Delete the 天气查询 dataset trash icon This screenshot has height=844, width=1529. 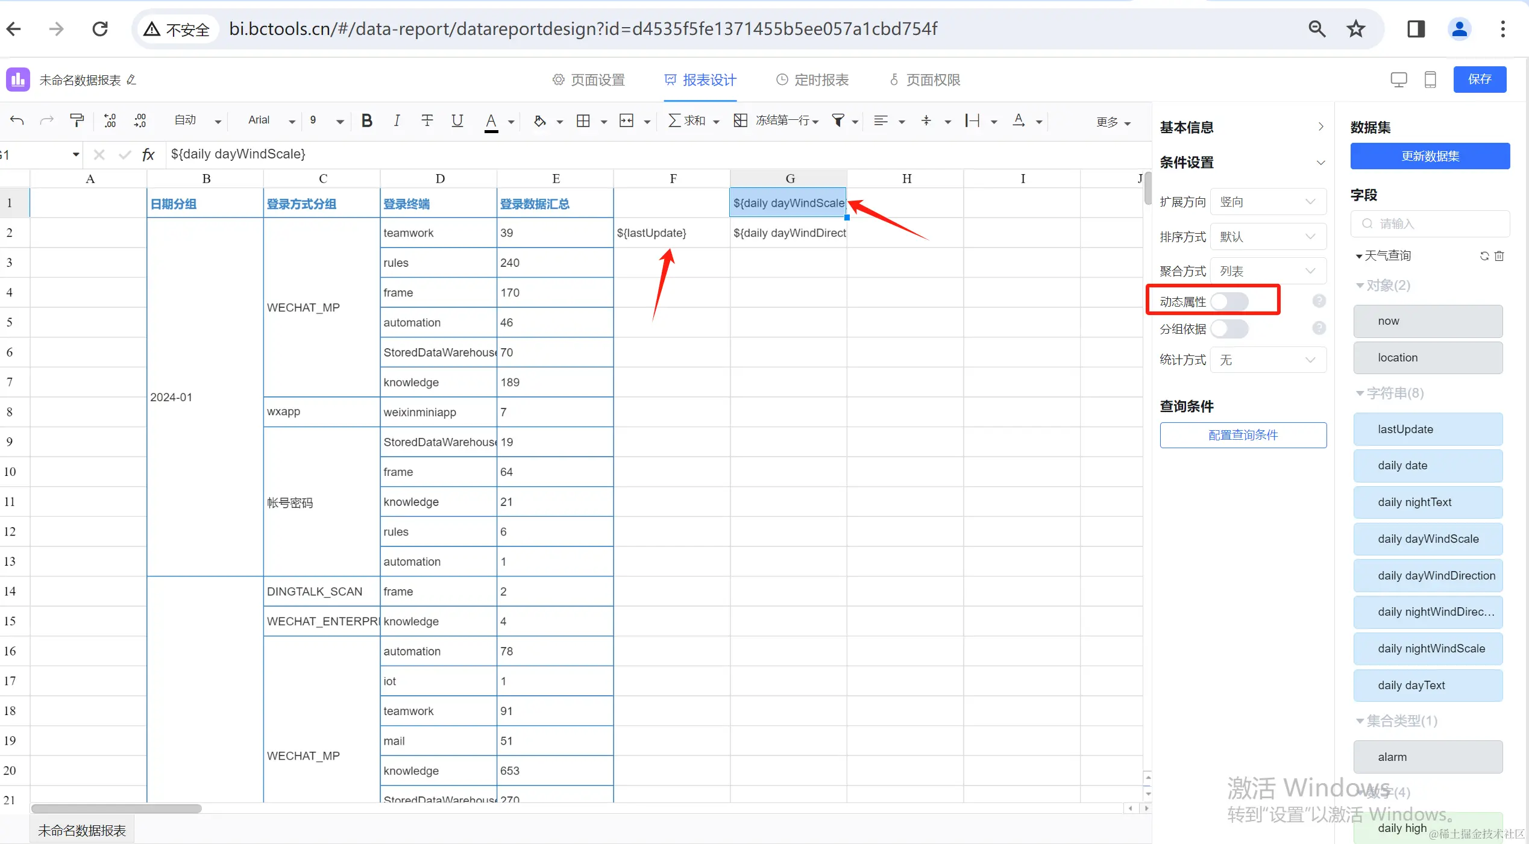[1499, 256]
